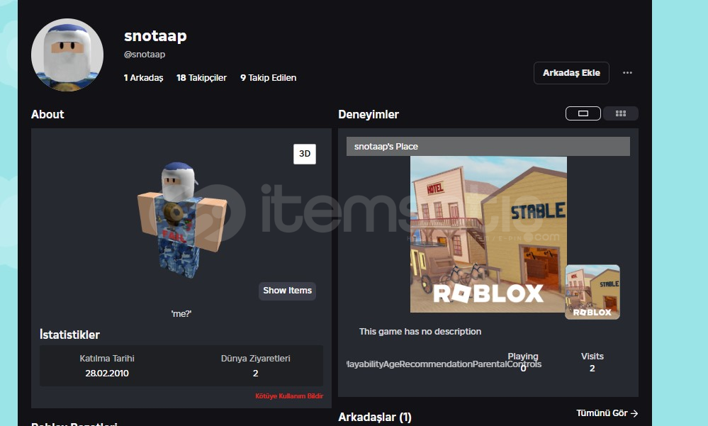Image resolution: width=708 pixels, height=426 pixels.
Task: Click the Playing stat label
Action: pos(523,357)
